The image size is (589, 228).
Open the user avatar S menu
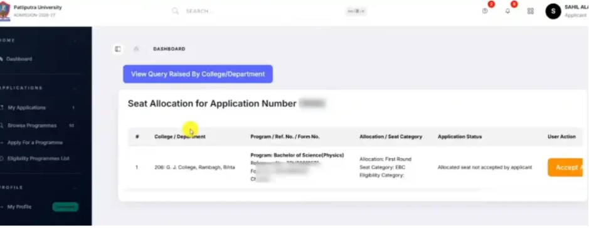pyautogui.click(x=553, y=11)
